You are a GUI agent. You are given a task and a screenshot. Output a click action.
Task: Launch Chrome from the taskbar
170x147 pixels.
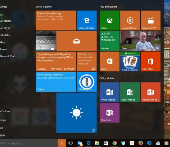(115, 143)
